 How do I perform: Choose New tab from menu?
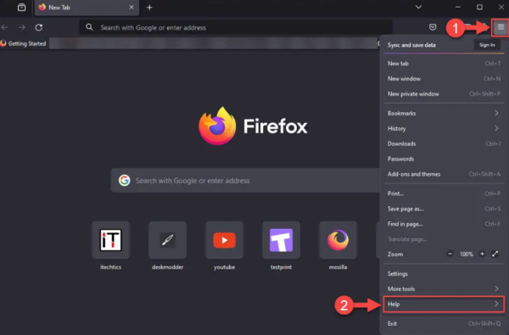(x=444, y=64)
